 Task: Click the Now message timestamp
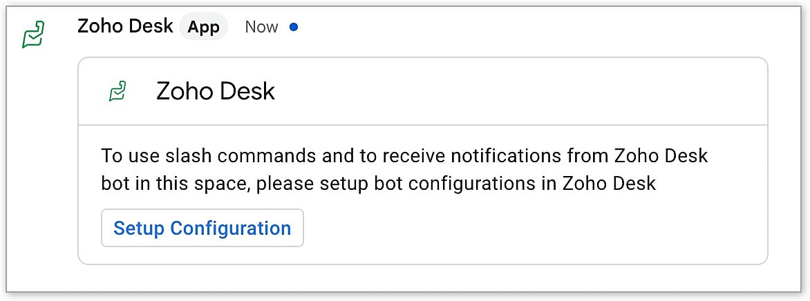[261, 27]
